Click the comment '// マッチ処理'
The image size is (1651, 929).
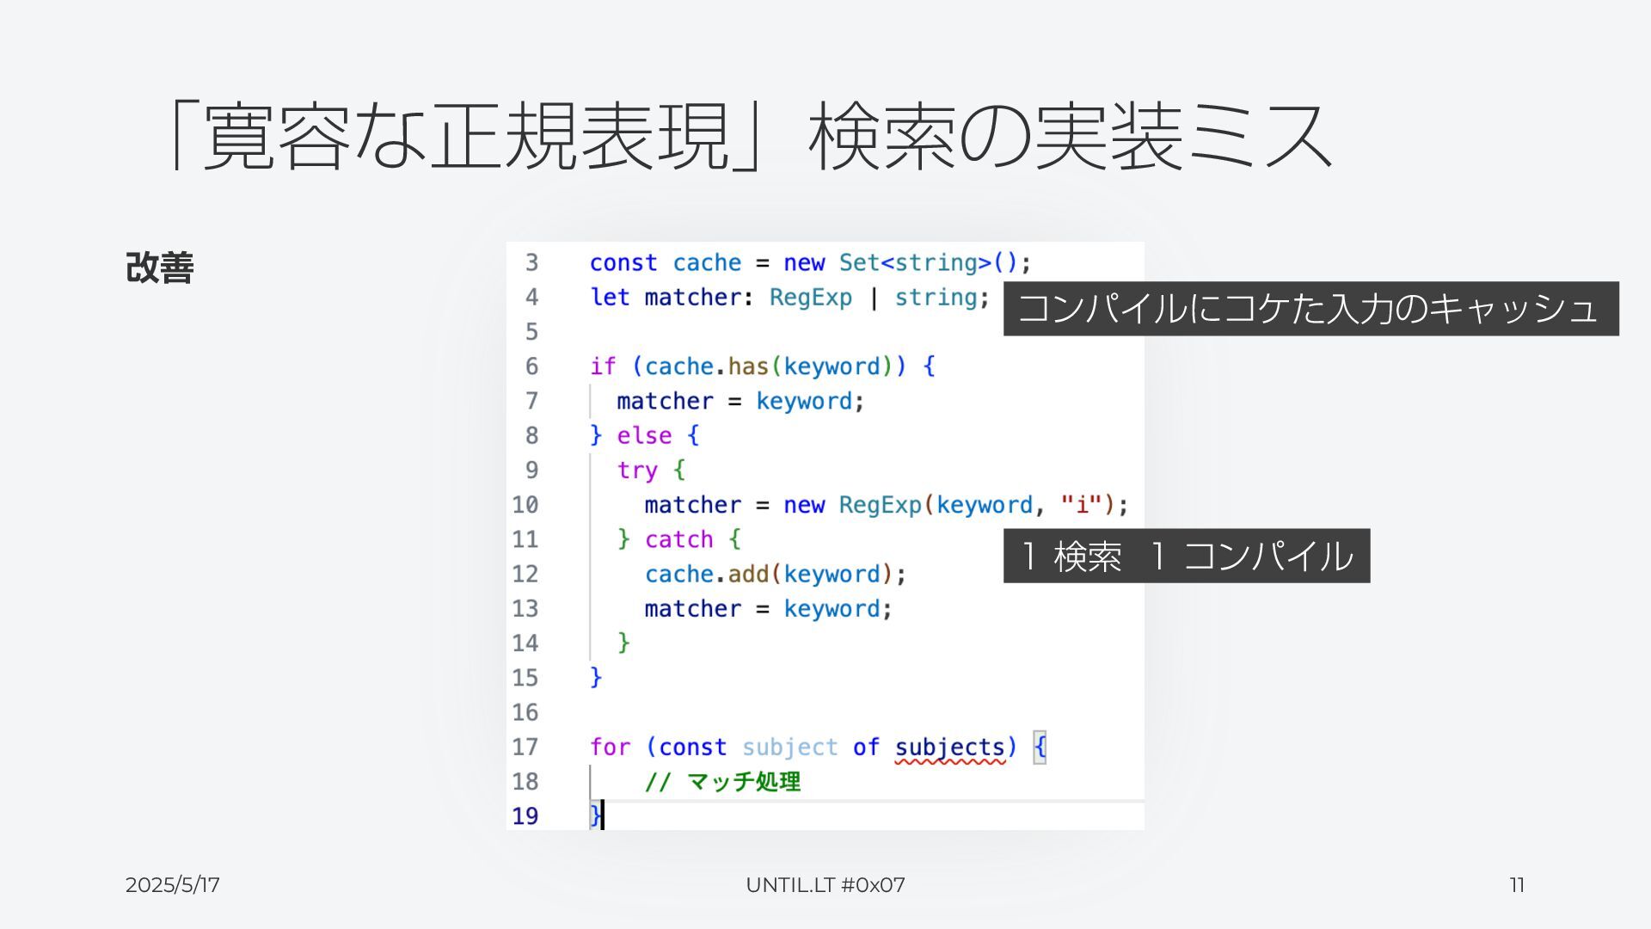click(722, 782)
